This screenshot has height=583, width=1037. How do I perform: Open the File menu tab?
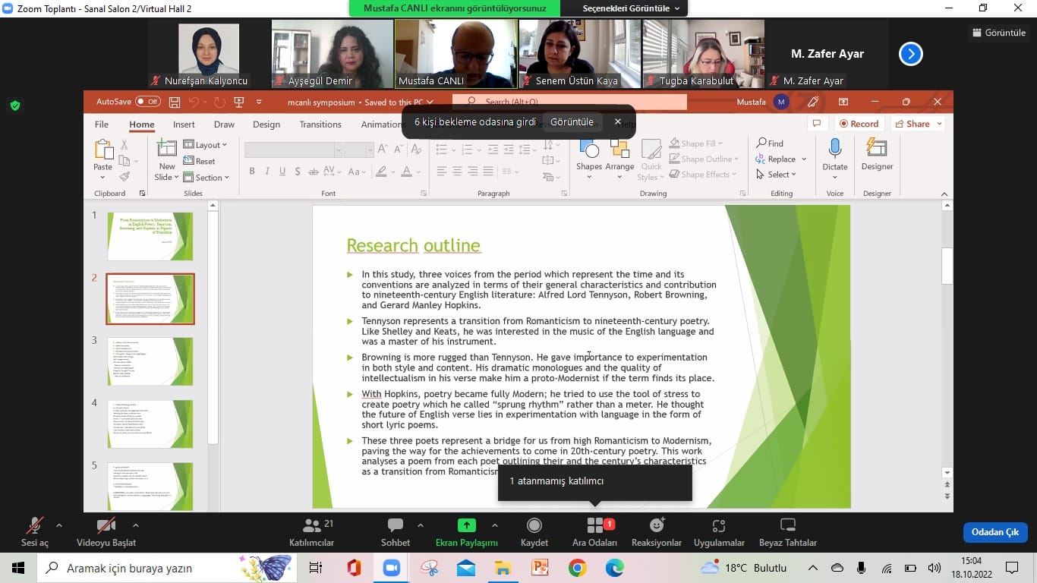(102, 124)
